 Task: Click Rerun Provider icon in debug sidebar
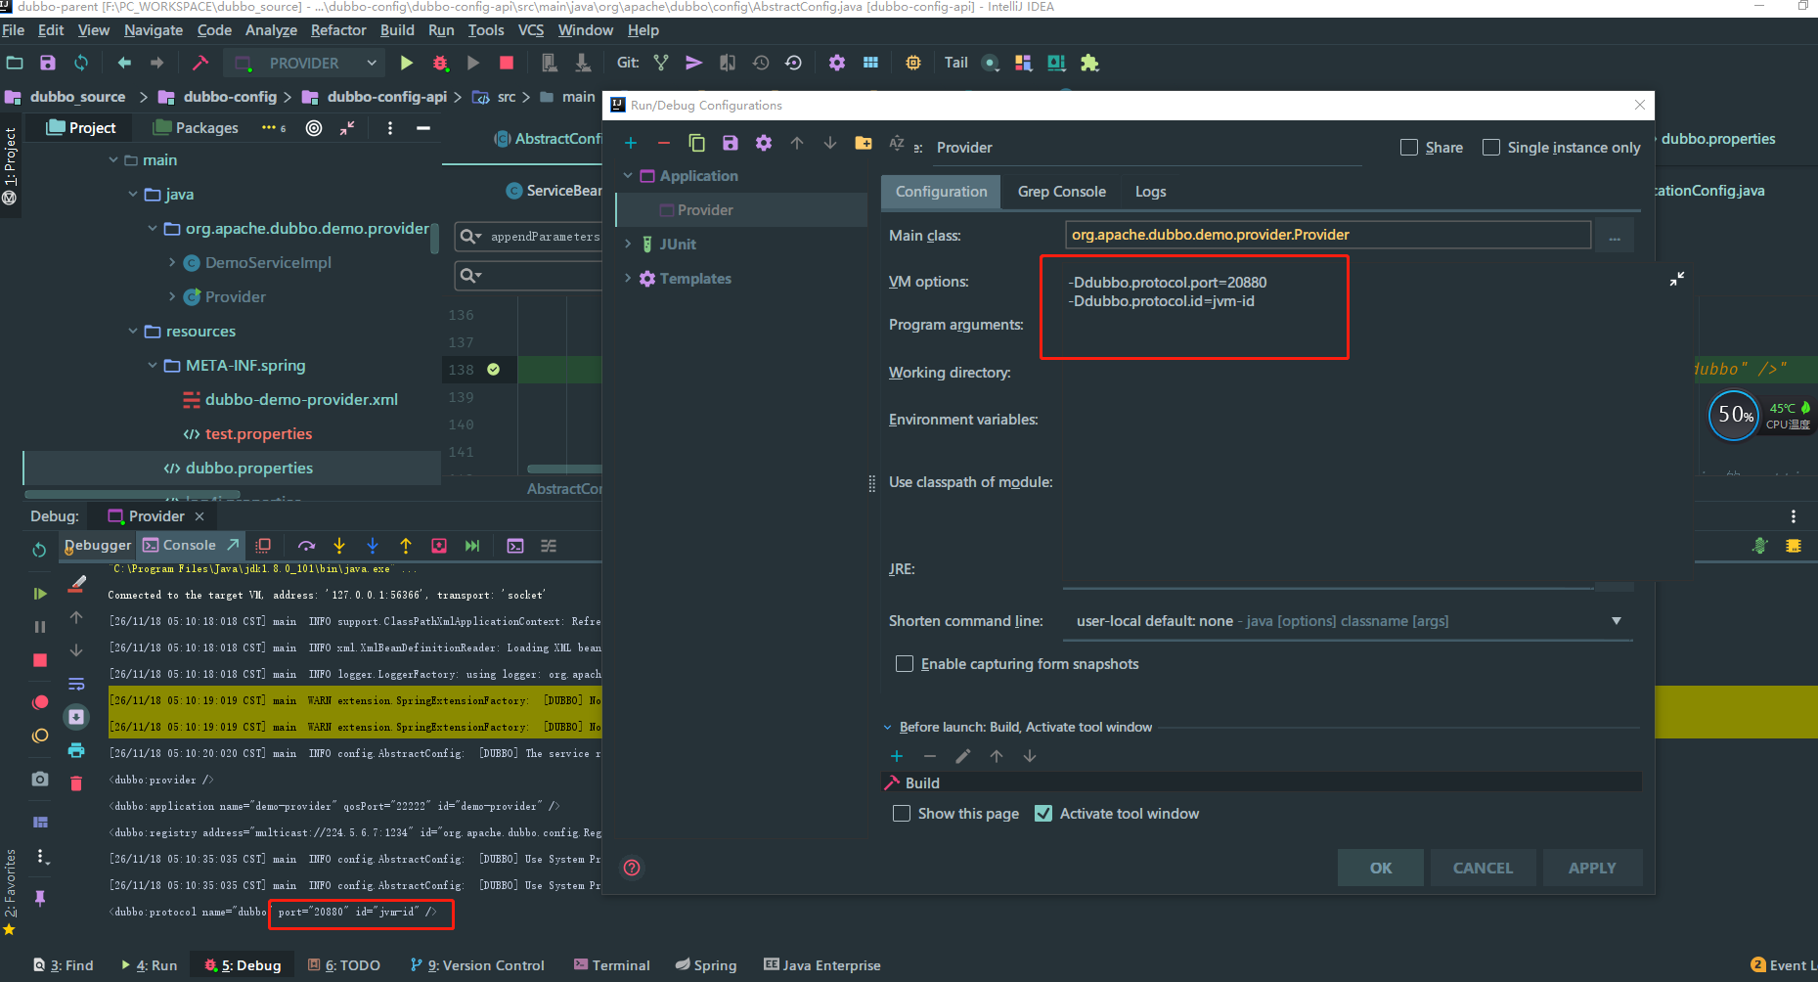coord(40,550)
